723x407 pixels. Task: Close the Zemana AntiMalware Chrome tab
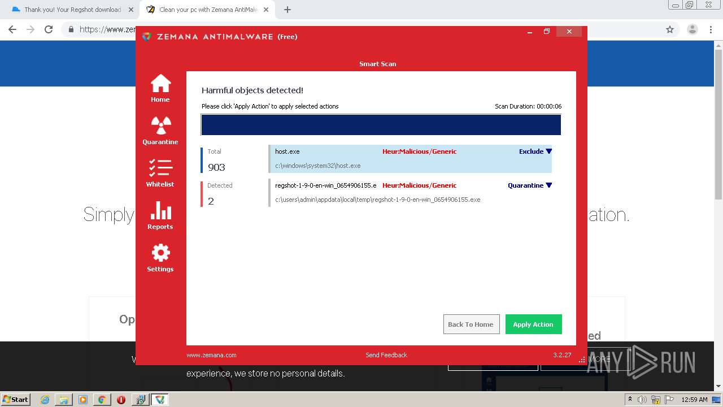[266, 10]
